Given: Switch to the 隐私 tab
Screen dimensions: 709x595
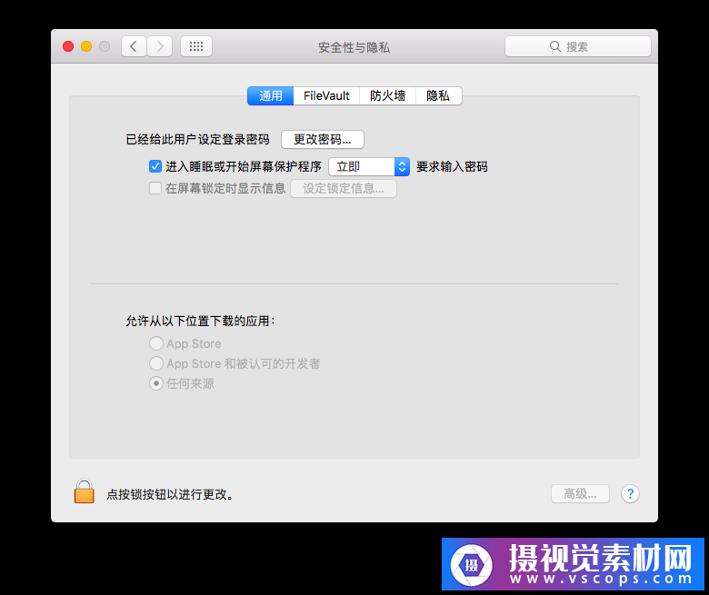Looking at the screenshot, I should [x=438, y=95].
